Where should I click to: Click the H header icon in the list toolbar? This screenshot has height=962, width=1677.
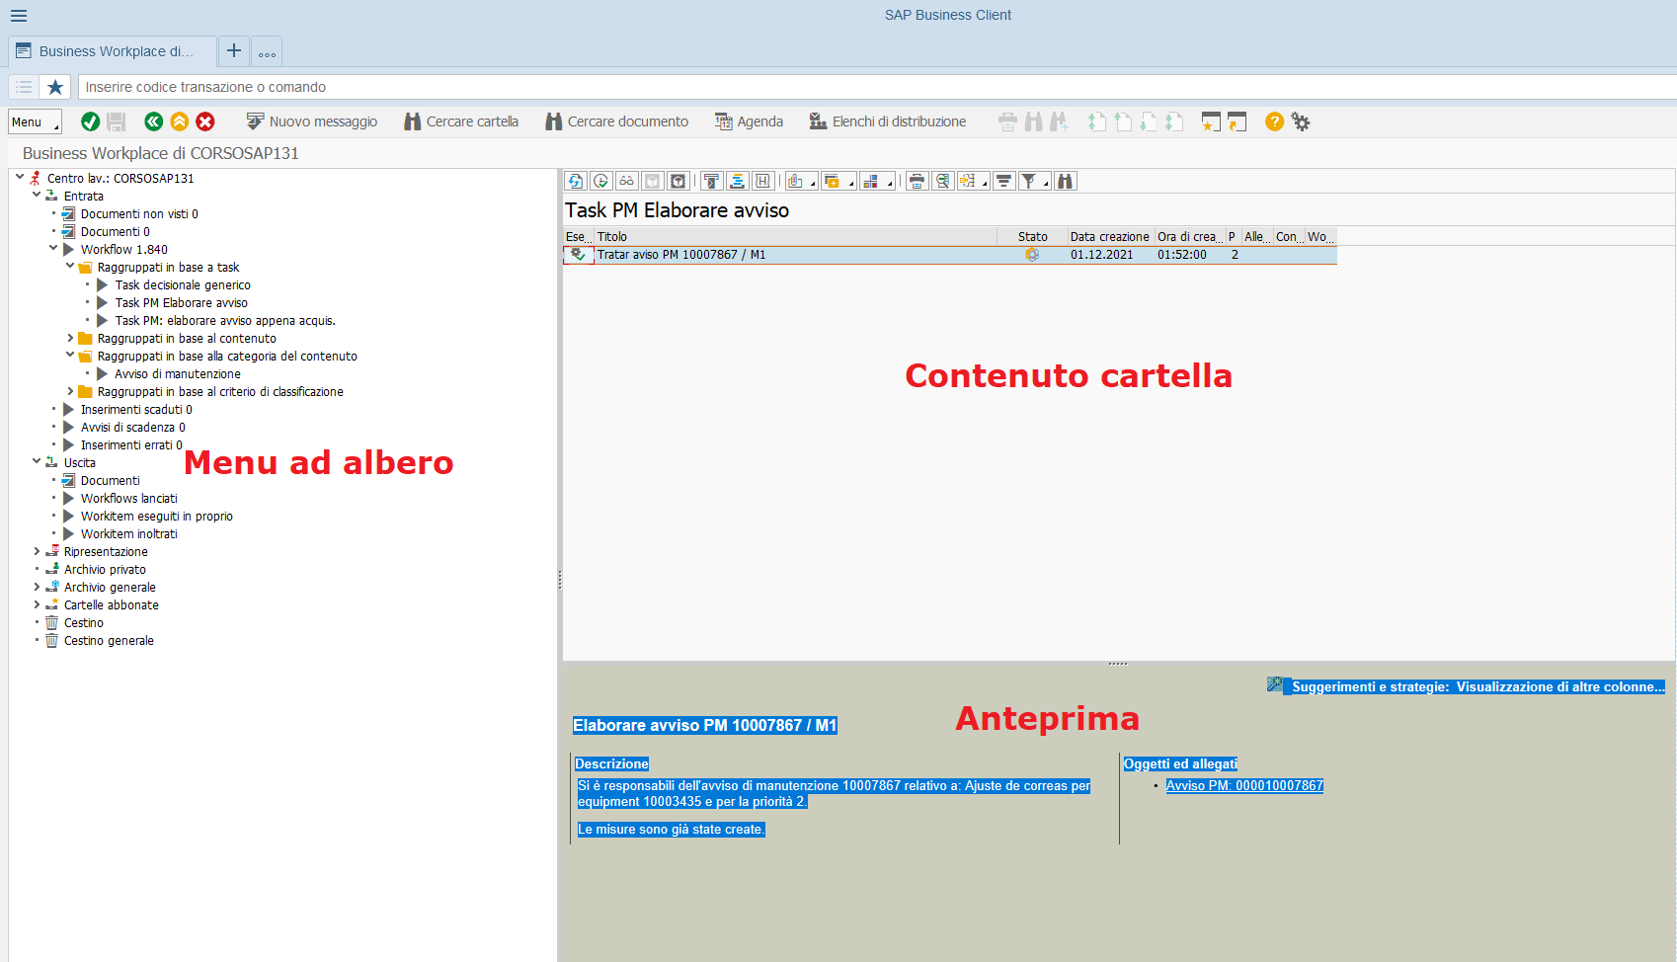[x=762, y=181]
